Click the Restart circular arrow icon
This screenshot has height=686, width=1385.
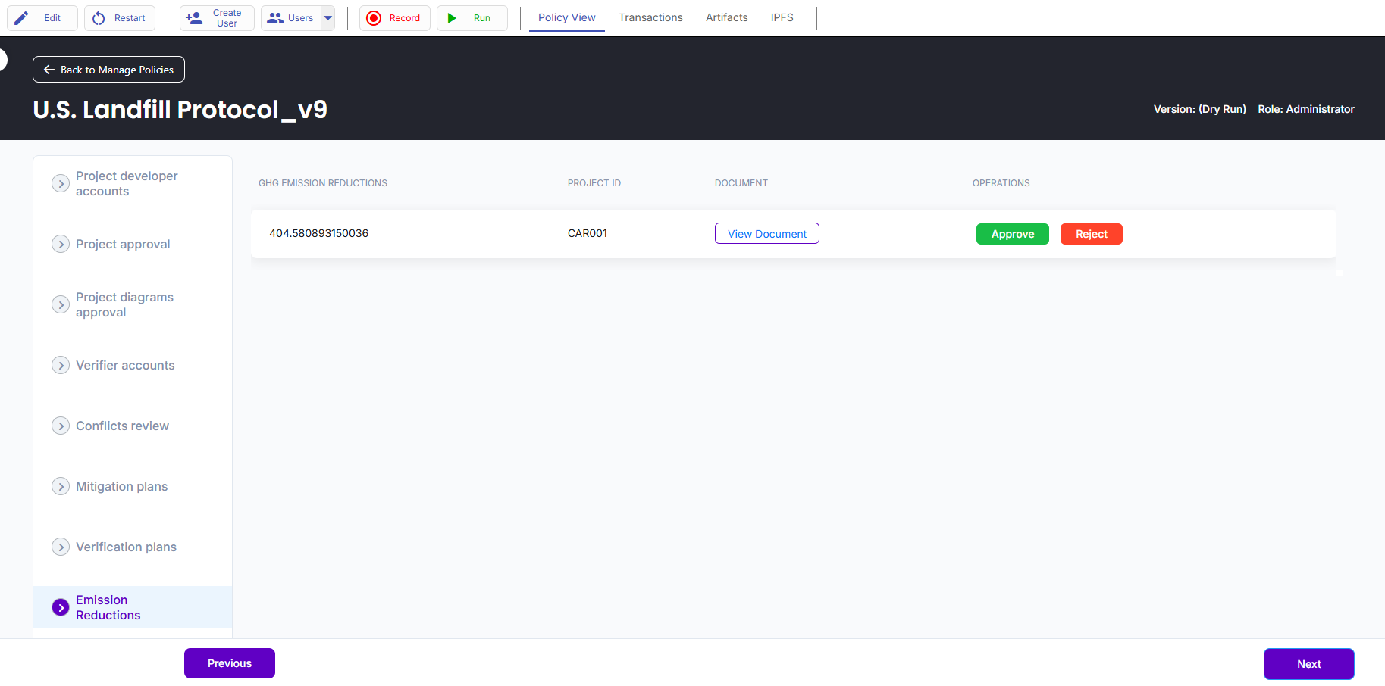99,18
